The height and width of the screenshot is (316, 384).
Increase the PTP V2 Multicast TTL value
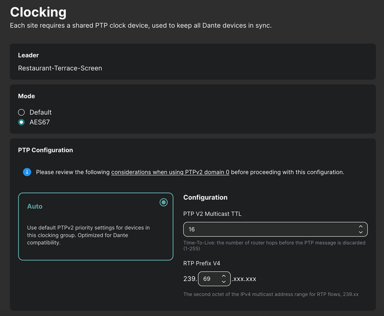coord(360,227)
